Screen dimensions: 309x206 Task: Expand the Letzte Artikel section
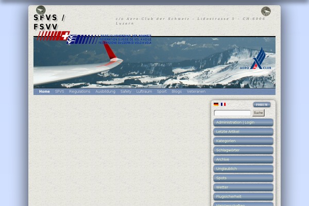click(243, 132)
